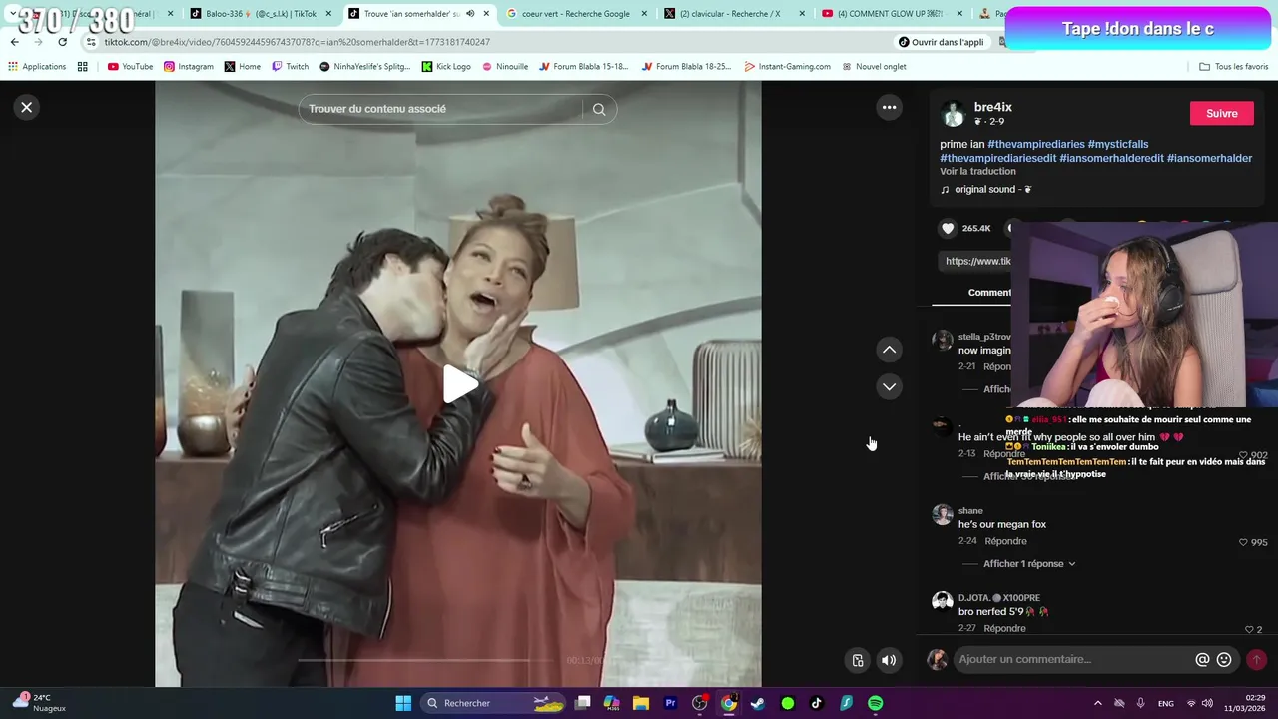
Task: Open the Windows Start menu
Action: (403, 703)
